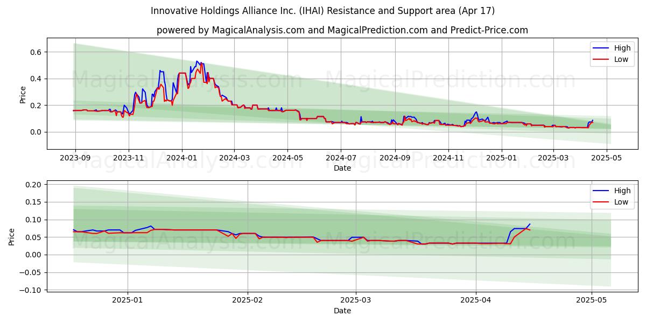Screen dimensions: 646x323
Task: Select the chart title mentioning IHAI
Action: 323,11
